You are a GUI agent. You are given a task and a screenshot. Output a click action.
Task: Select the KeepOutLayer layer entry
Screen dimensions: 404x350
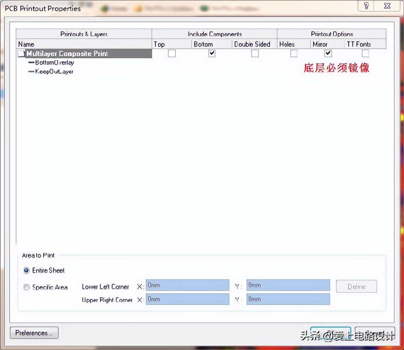point(54,72)
